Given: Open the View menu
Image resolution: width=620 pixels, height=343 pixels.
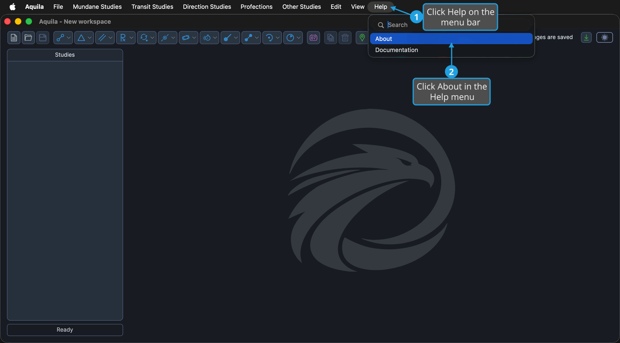Looking at the screenshot, I should point(358,7).
